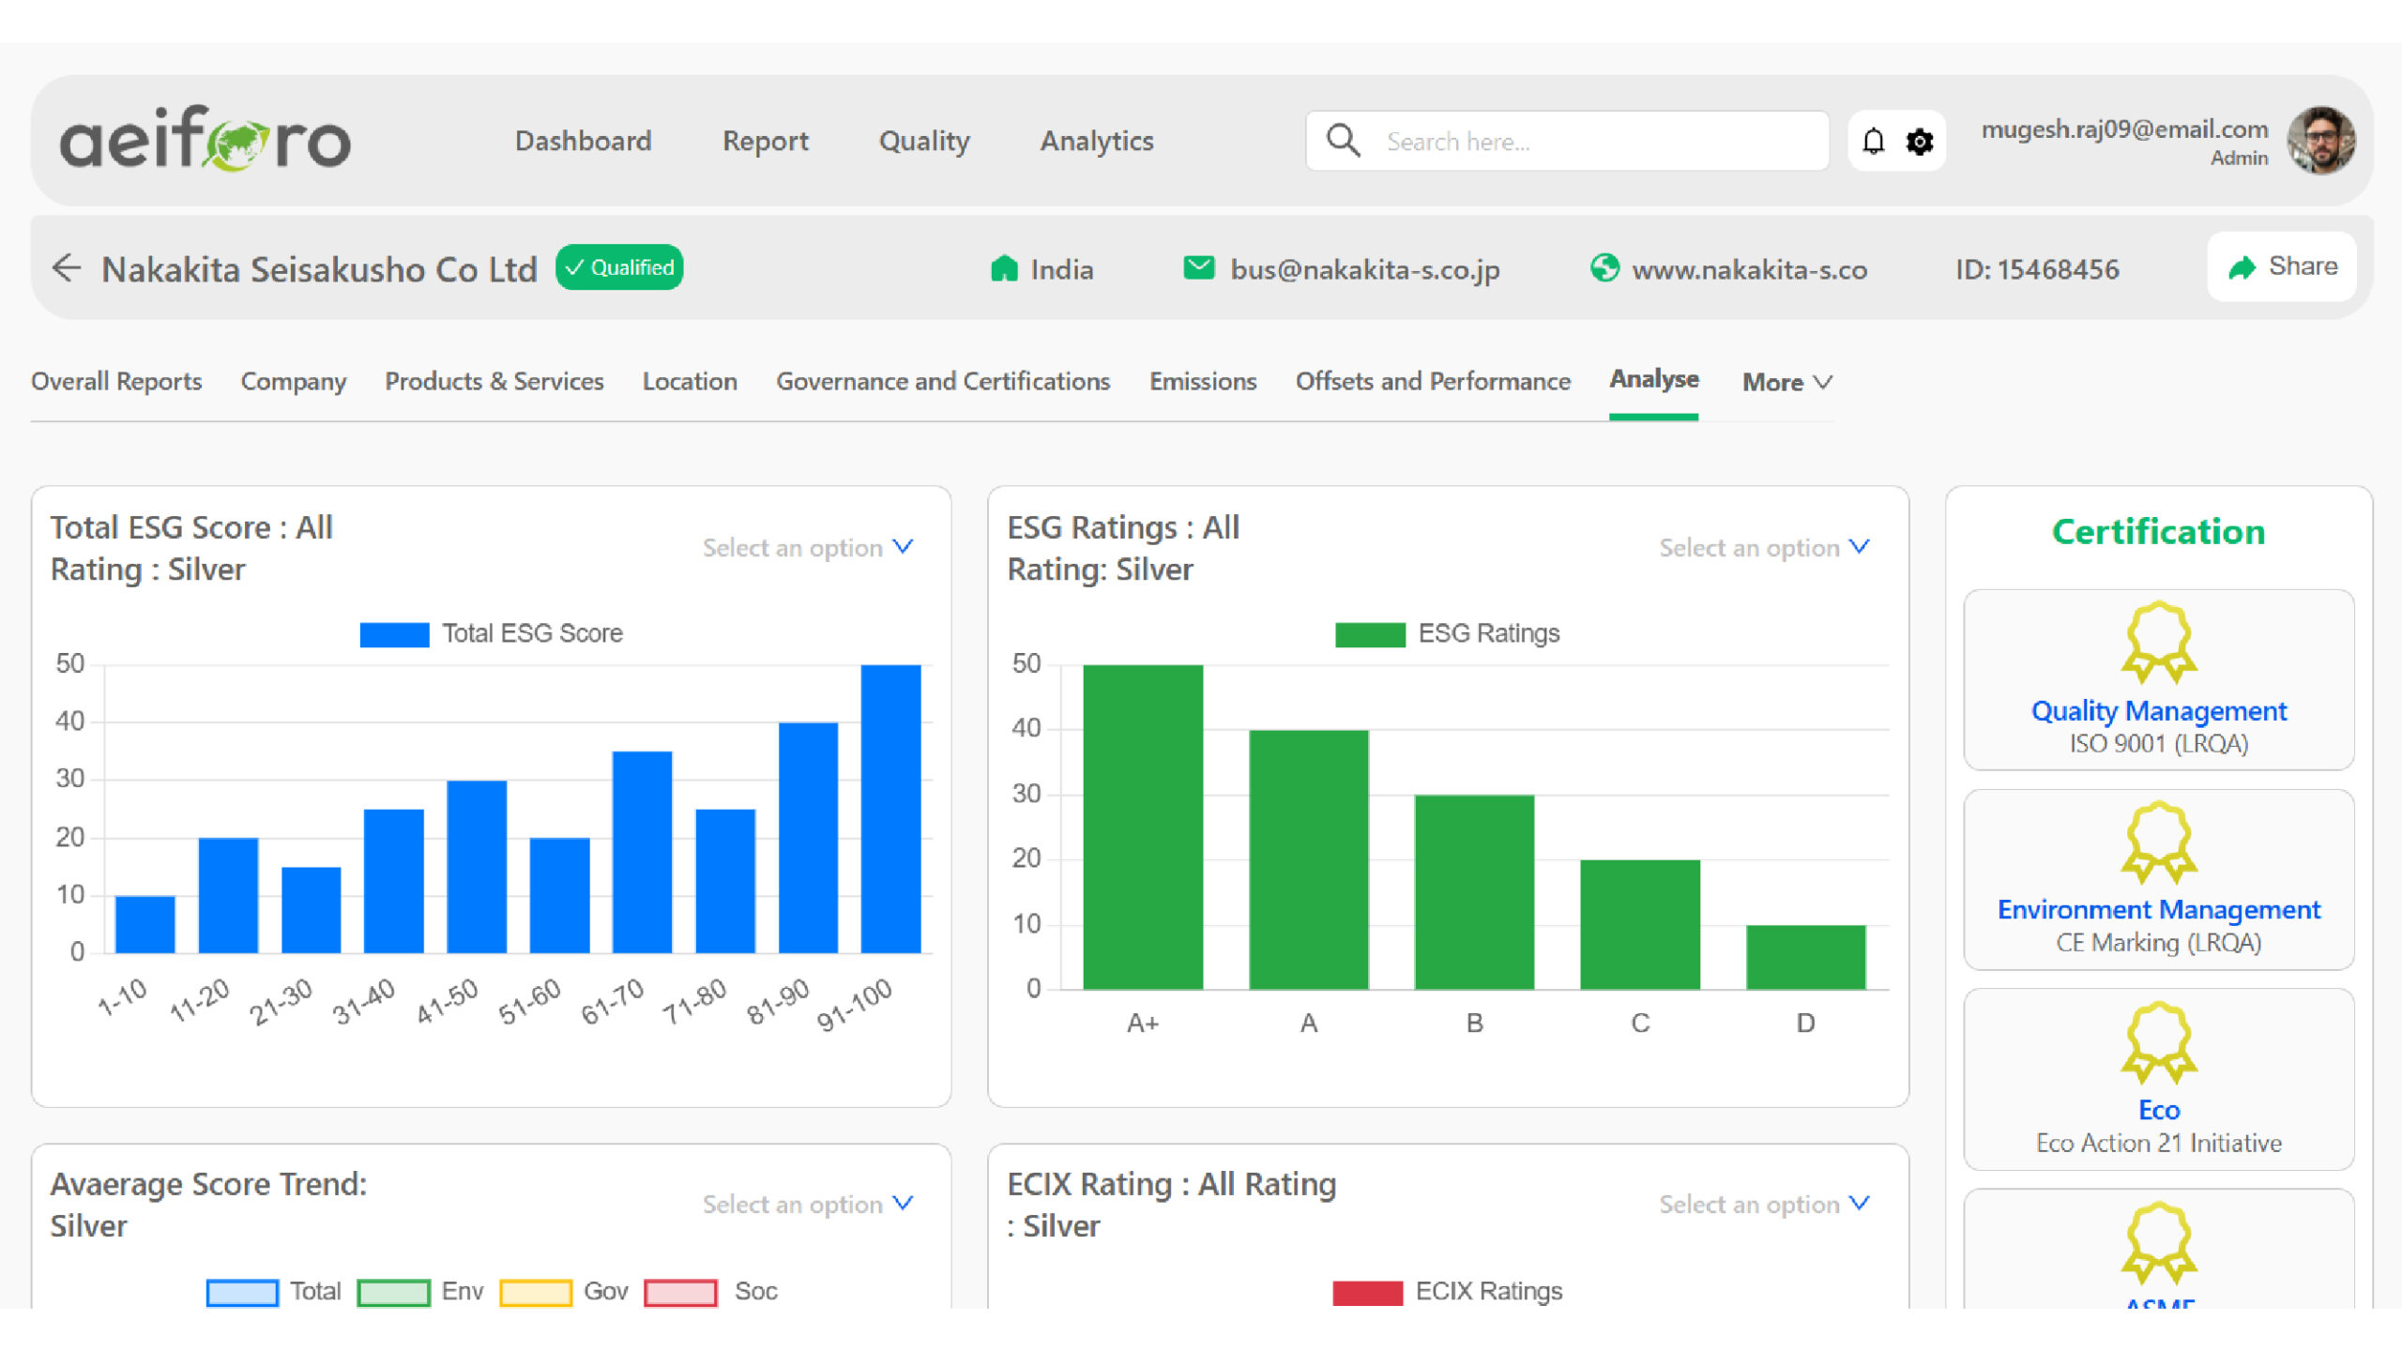
Task: Click the mugesh.raj09@email.com account name
Action: [x=2124, y=129]
